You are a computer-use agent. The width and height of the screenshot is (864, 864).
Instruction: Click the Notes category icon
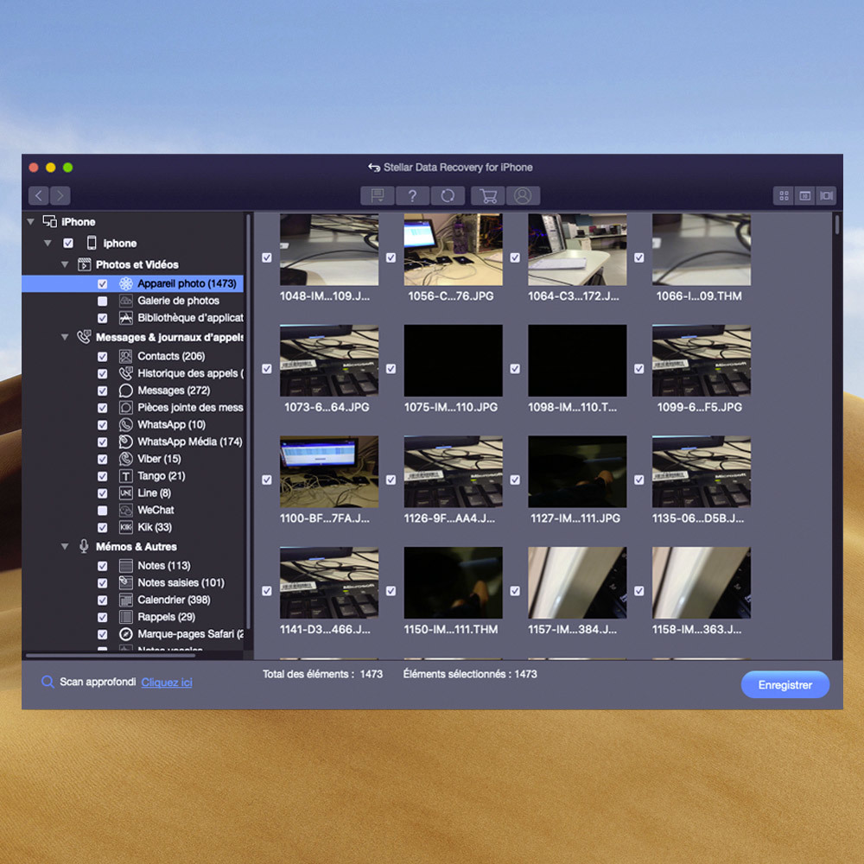[x=125, y=566]
